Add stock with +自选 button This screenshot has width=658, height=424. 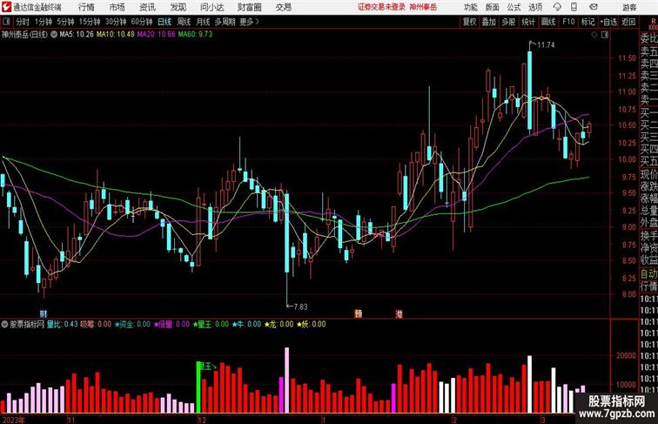click(608, 22)
